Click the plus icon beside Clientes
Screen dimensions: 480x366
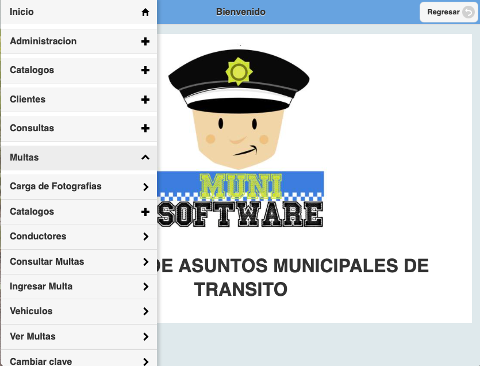[145, 100]
